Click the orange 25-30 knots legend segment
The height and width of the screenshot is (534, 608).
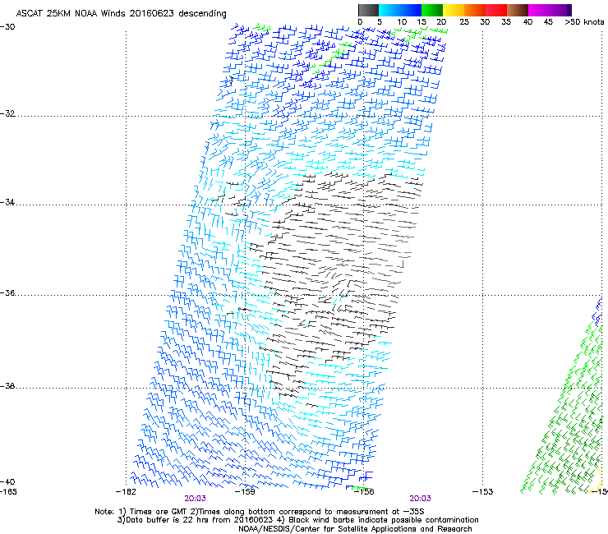click(475, 10)
